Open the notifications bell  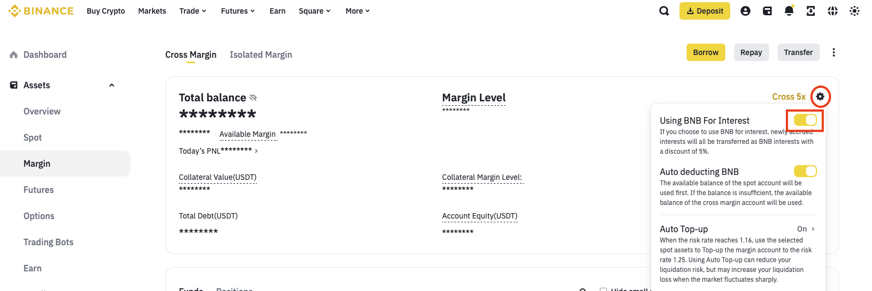[x=789, y=11]
